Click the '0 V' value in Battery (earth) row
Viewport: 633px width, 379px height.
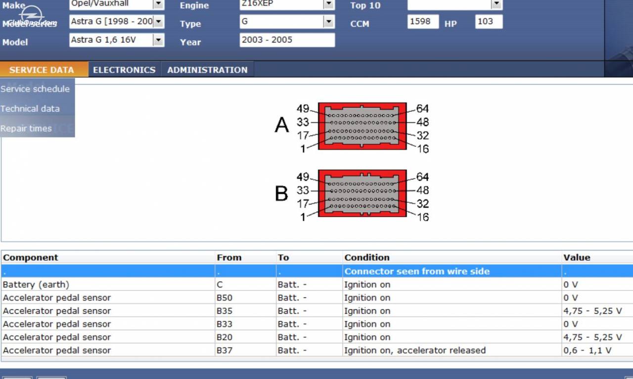pyautogui.click(x=571, y=284)
